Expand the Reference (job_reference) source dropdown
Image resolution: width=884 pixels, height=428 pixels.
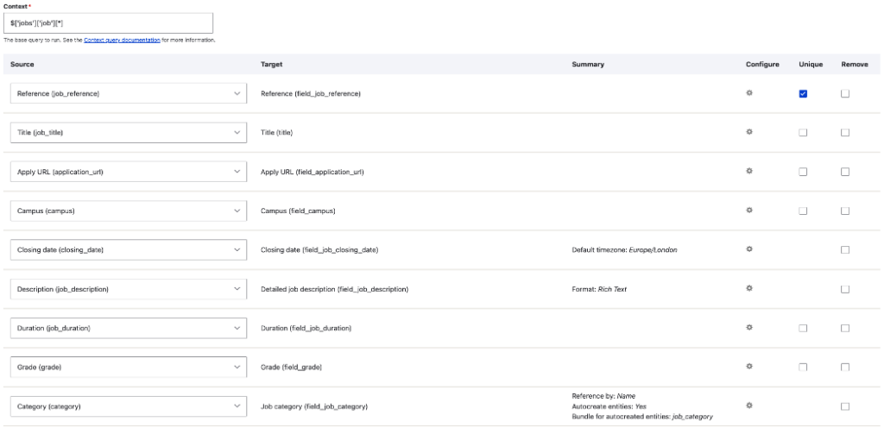(128, 93)
